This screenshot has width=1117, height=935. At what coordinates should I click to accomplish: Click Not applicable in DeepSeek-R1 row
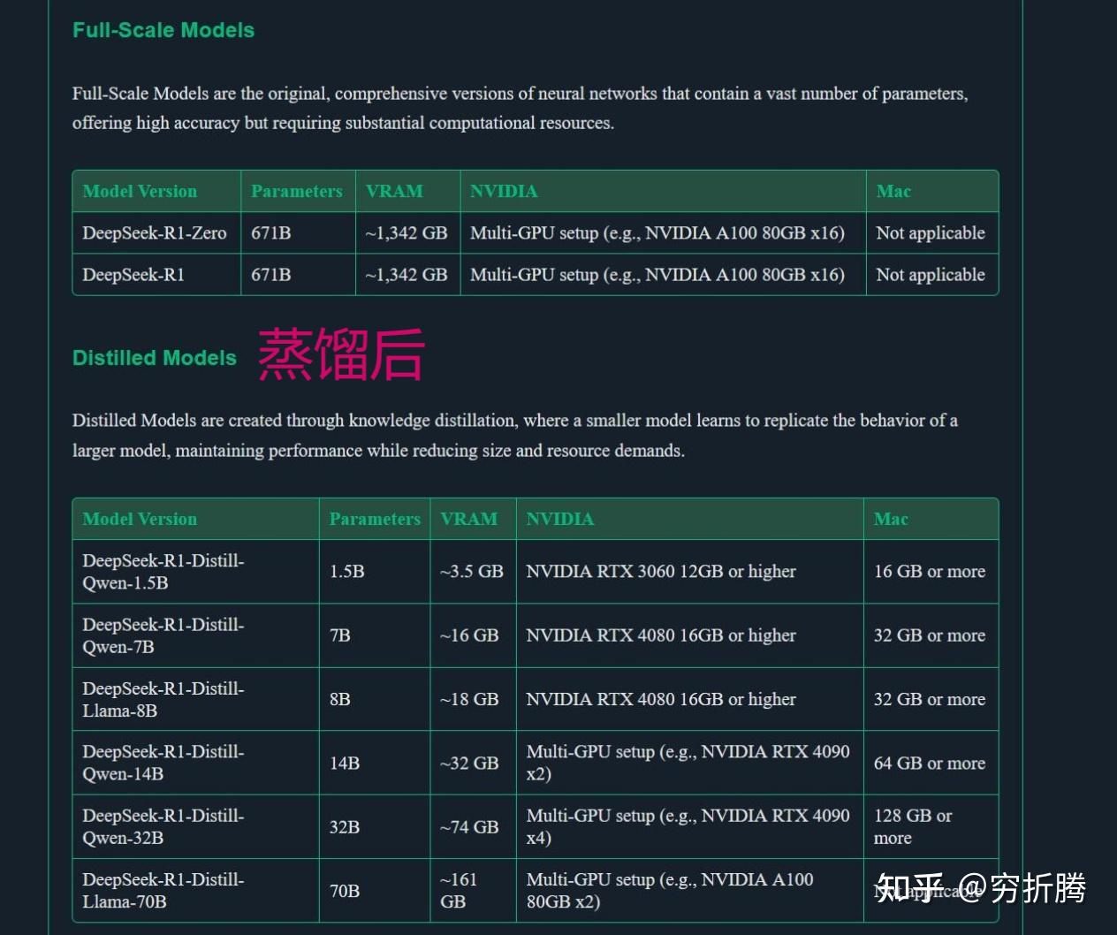(x=931, y=275)
